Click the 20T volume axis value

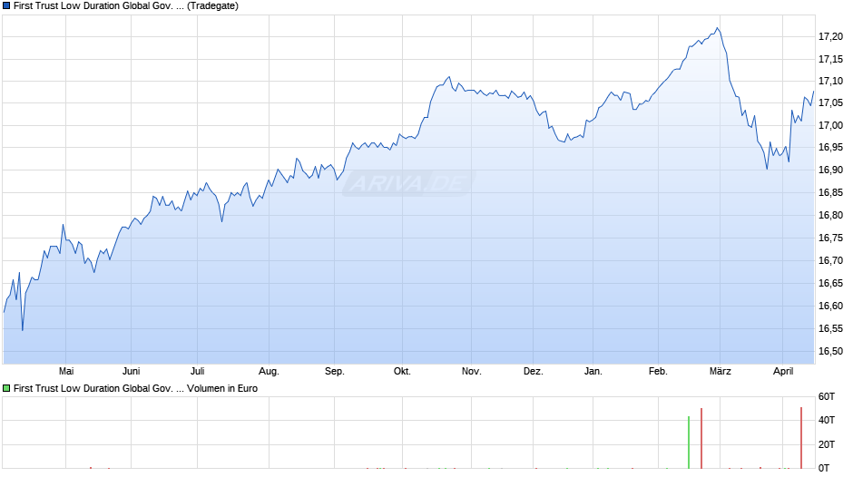(x=827, y=444)
